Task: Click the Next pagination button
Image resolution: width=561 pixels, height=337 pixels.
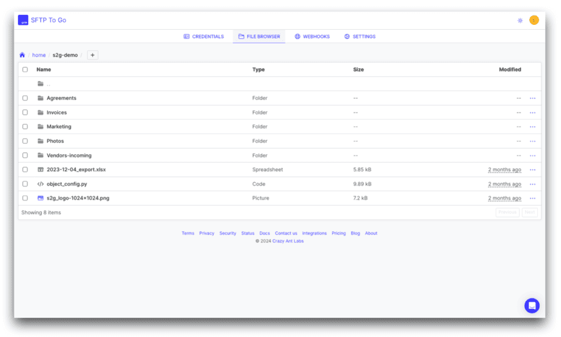Action: point(529,213)
